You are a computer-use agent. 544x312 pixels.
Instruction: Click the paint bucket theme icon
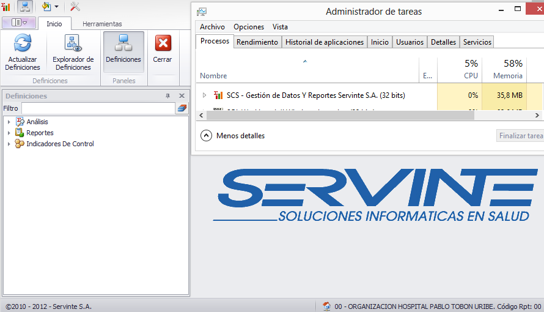(46, 7)
